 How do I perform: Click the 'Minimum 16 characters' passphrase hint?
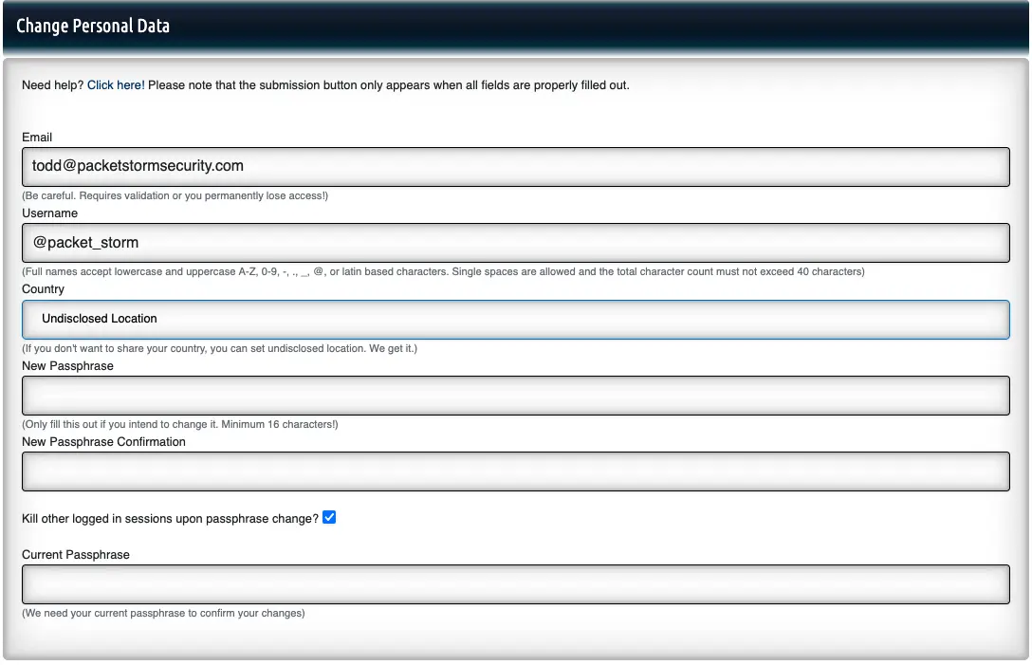tap(179, 424)
